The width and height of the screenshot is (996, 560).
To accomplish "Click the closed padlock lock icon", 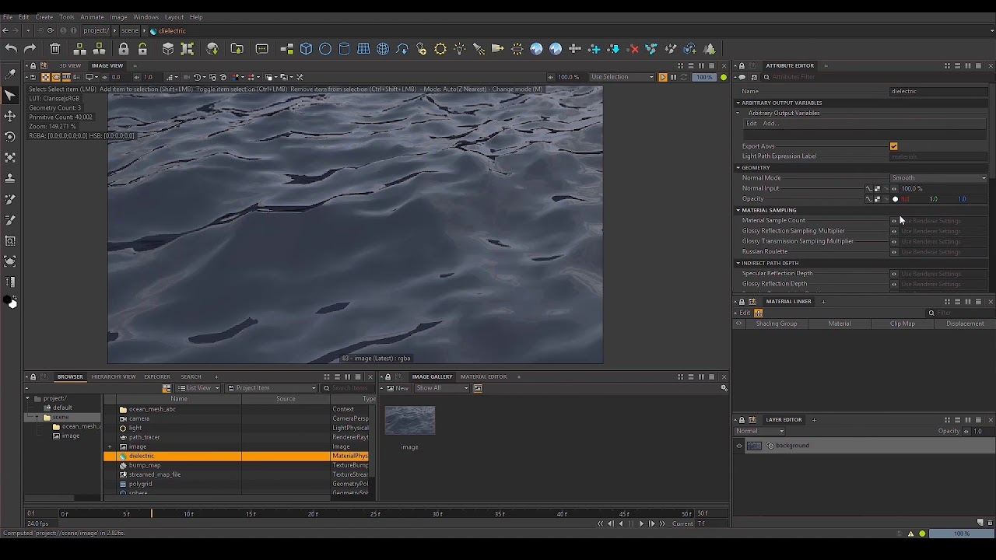I will tap(124, 49).
